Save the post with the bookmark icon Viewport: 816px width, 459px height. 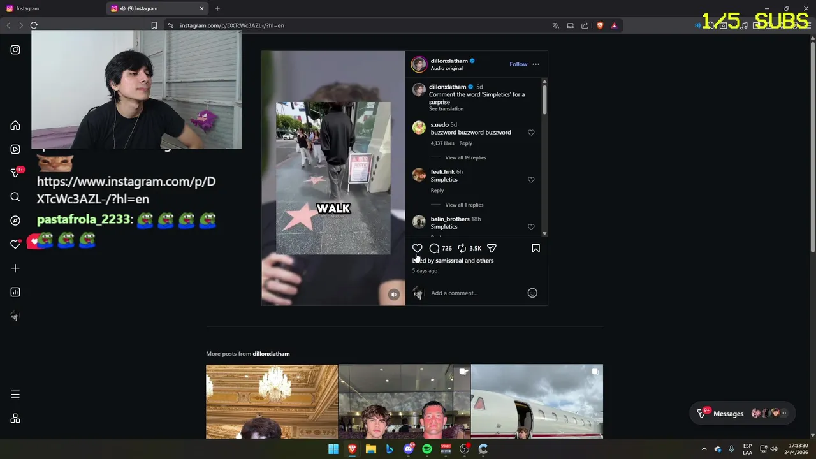click(x=535, y=248)
